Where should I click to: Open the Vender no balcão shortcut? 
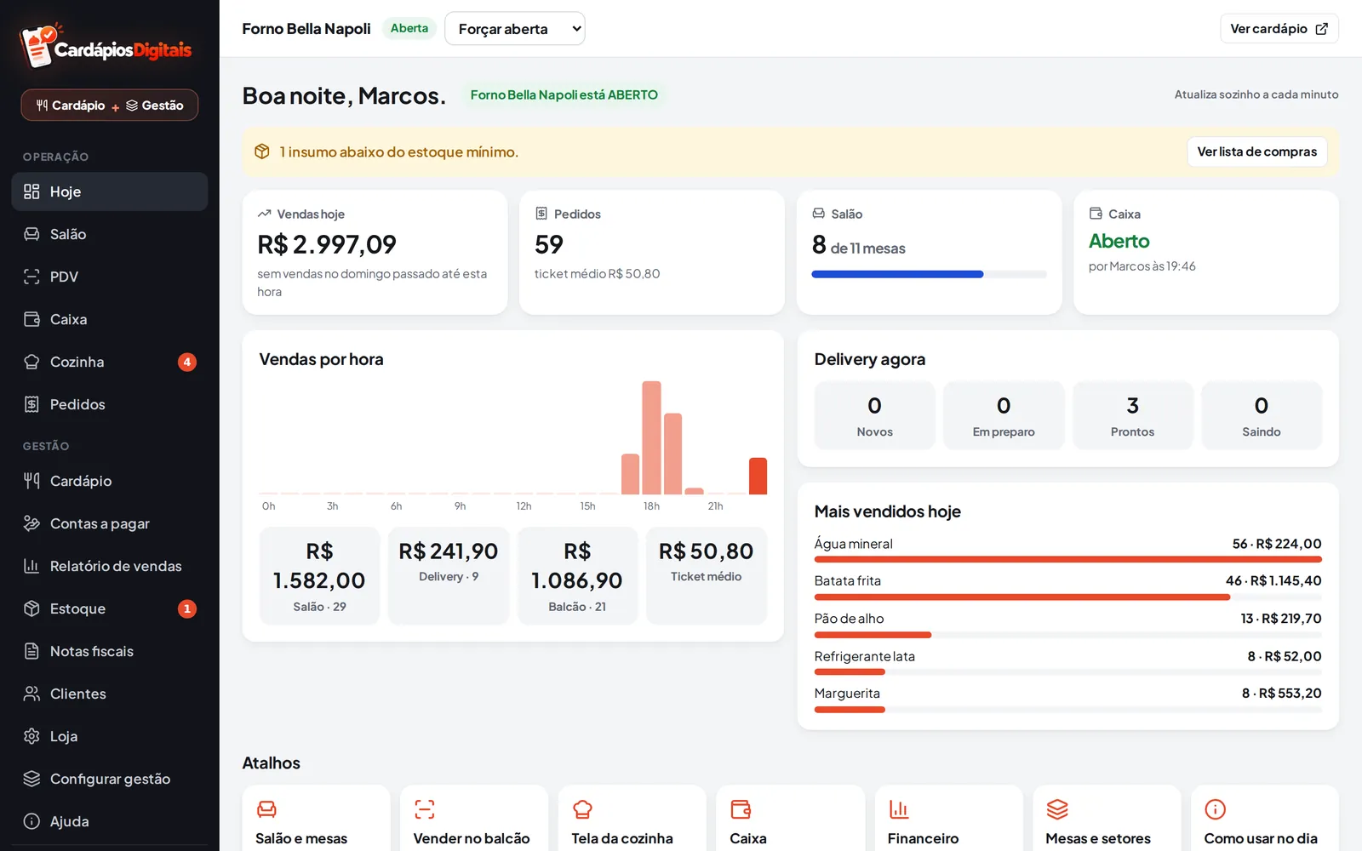coord(474,819)
